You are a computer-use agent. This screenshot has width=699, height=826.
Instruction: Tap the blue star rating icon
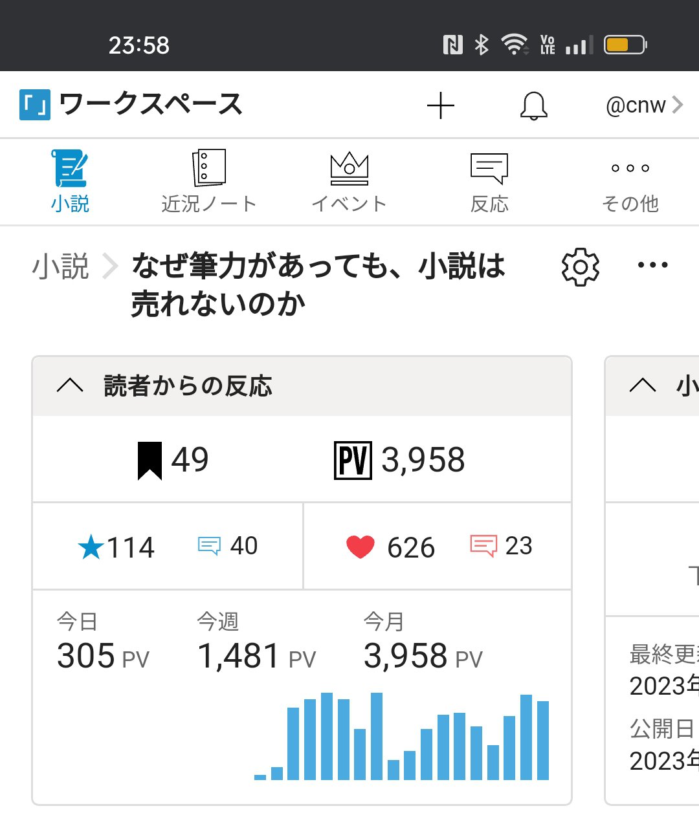pos(91,548)
